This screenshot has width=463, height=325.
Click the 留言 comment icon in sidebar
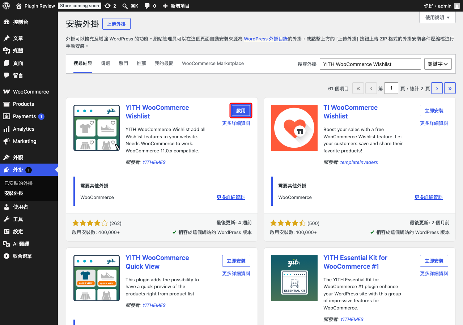click(x=7, y=75)
